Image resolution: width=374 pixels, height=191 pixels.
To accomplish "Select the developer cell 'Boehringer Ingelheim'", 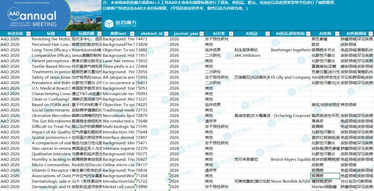I will click(x=290, y=50).
